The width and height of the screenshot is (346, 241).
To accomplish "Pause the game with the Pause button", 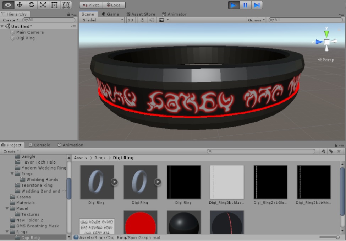I will [245, 5].
